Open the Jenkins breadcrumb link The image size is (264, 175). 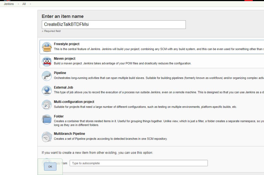(9, 4)
